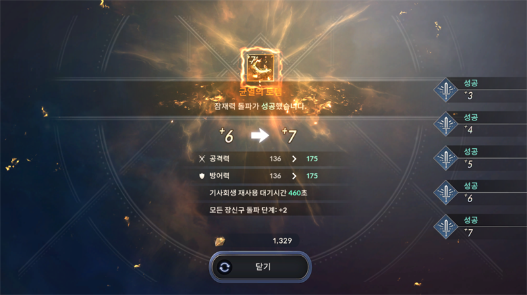
Task: Select the +7 균열의 토템 item icon
Action: click(x=260, y=67)
